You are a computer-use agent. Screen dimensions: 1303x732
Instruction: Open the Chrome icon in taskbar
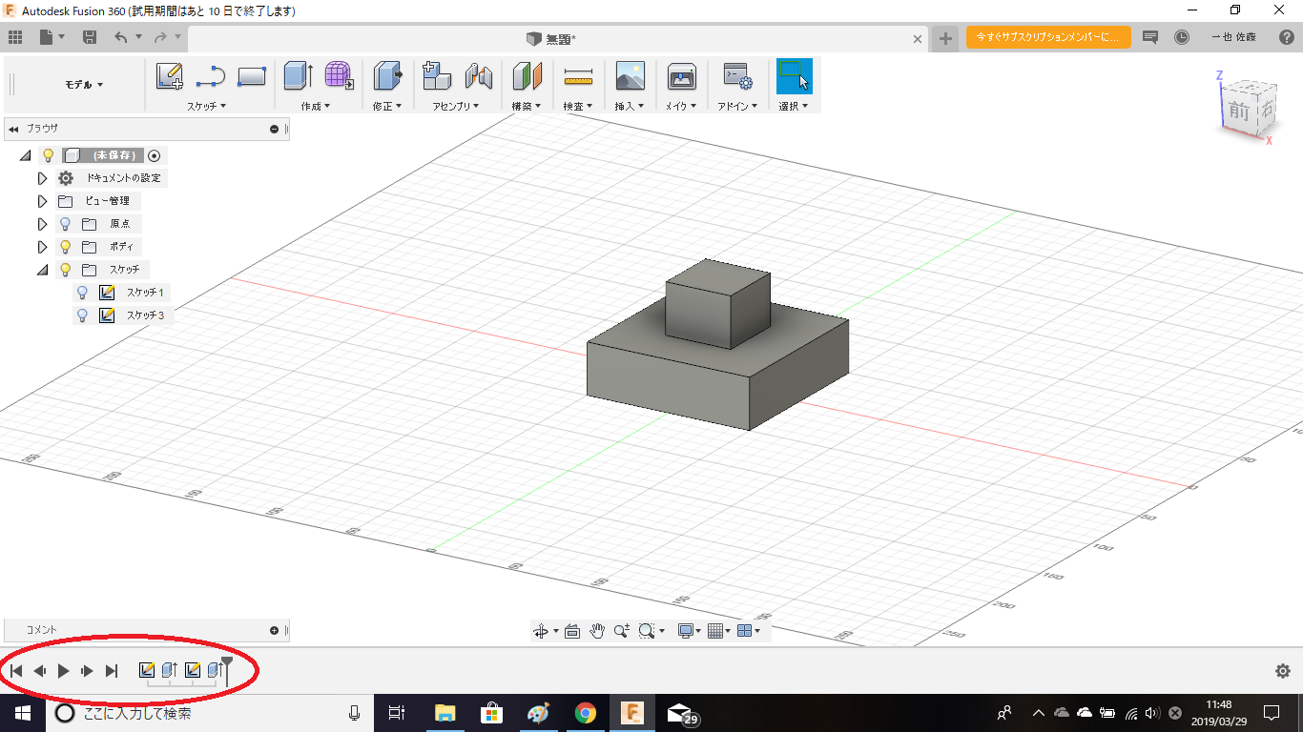(585, 713)
